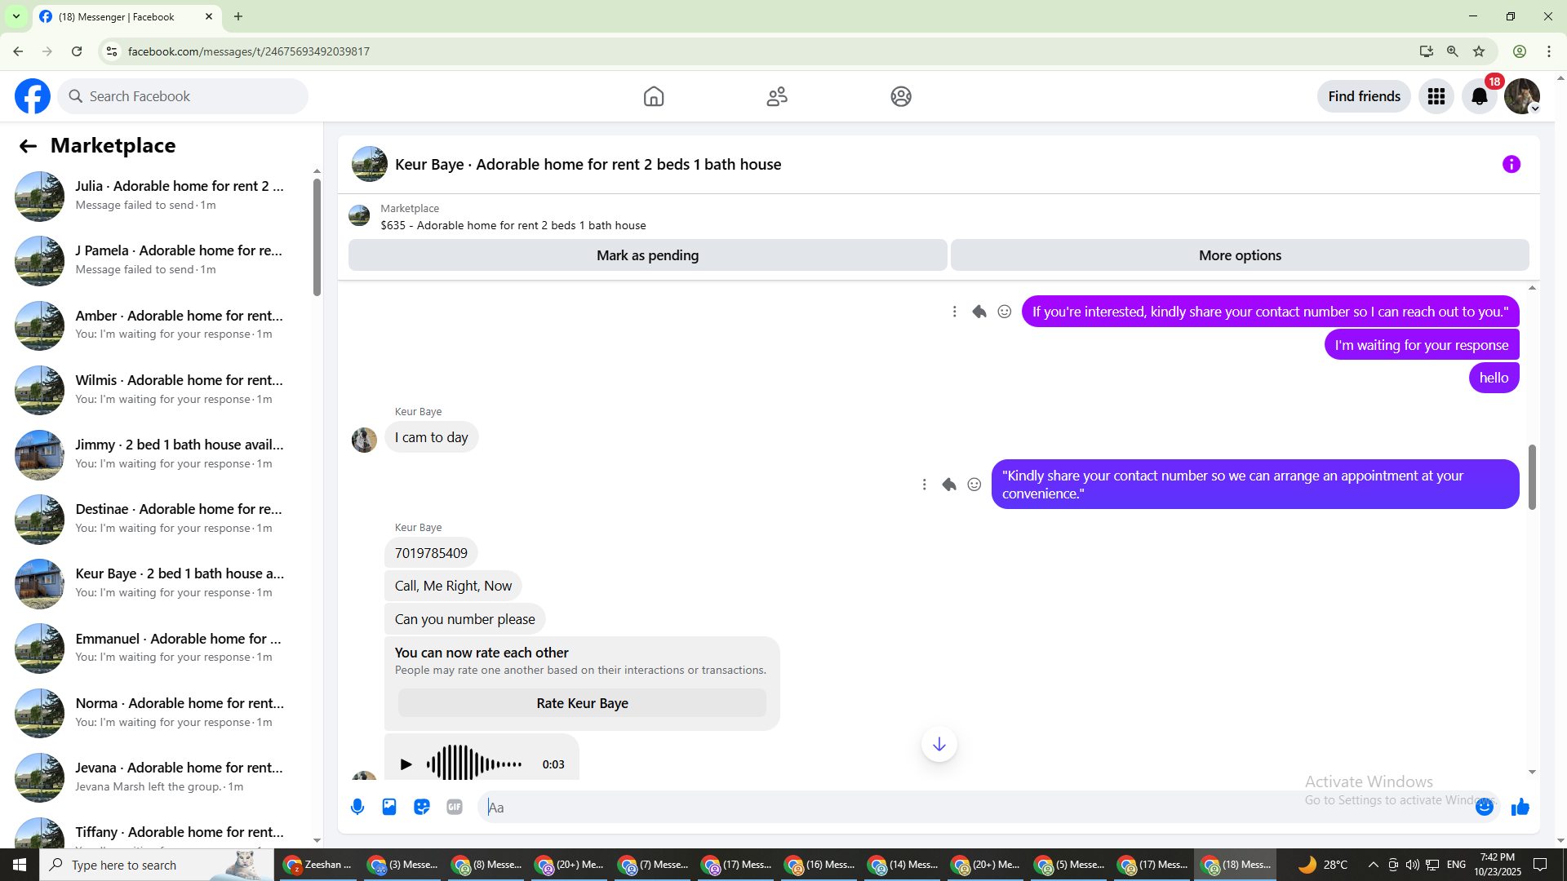
Task: Play the voice message
Action: (406, 764)
